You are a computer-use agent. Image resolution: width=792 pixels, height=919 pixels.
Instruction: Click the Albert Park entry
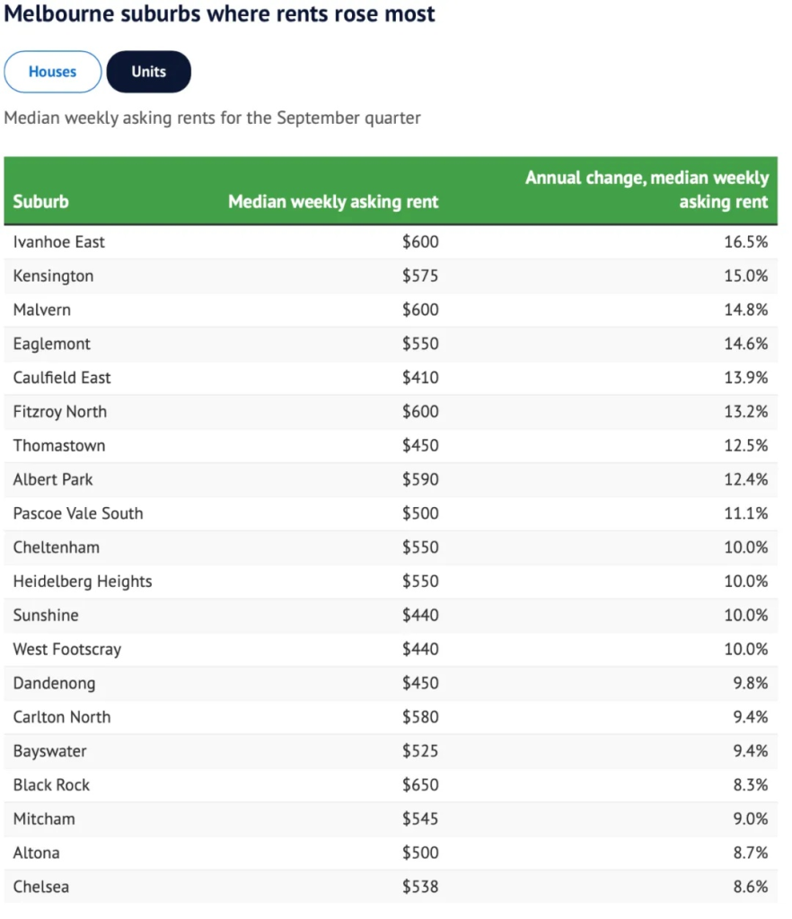click(53, 479)
